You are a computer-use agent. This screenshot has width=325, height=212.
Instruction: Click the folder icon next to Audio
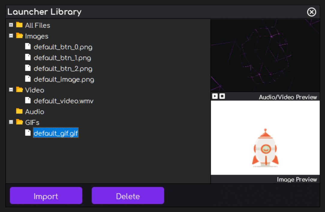click(x=19, y=112)
